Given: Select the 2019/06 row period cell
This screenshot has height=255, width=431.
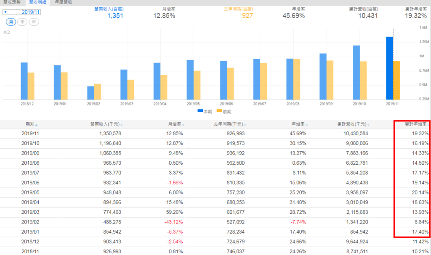Looking at the screenshot, I should click(x=30, y=183).
